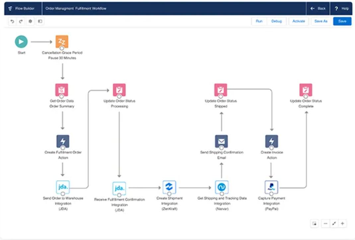Select the Create Fulfillment Order action icon

(63, 141)
